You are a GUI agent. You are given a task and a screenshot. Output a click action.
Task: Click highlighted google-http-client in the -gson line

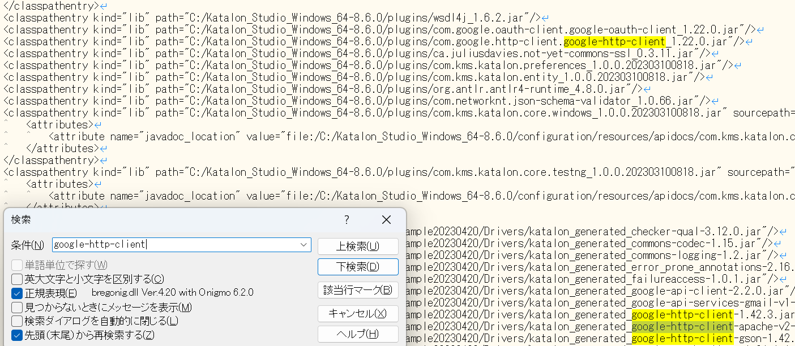[682, 338]
